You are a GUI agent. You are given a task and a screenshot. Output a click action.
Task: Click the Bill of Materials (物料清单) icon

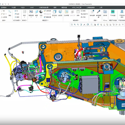tap(92, 12)
